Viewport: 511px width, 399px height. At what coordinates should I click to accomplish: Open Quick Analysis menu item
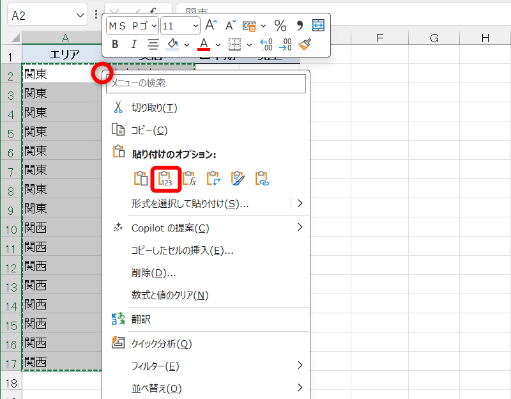pyautogui.click(x=206, y=343)
